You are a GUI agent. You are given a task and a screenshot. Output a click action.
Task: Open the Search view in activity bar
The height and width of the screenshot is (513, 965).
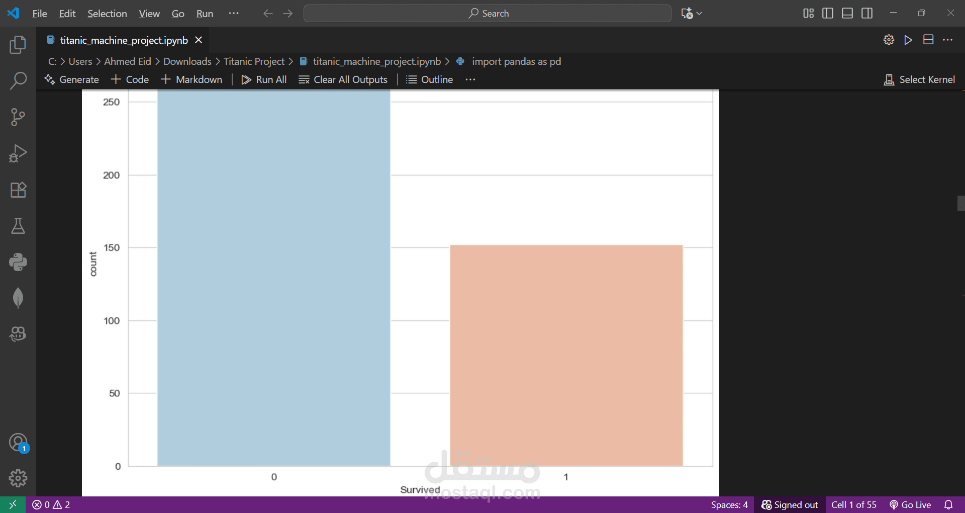pos(18,81)
